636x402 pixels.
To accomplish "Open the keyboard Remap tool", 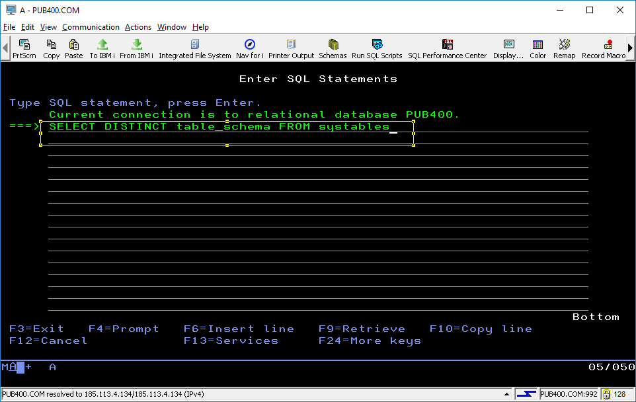I will pos(564,47).
